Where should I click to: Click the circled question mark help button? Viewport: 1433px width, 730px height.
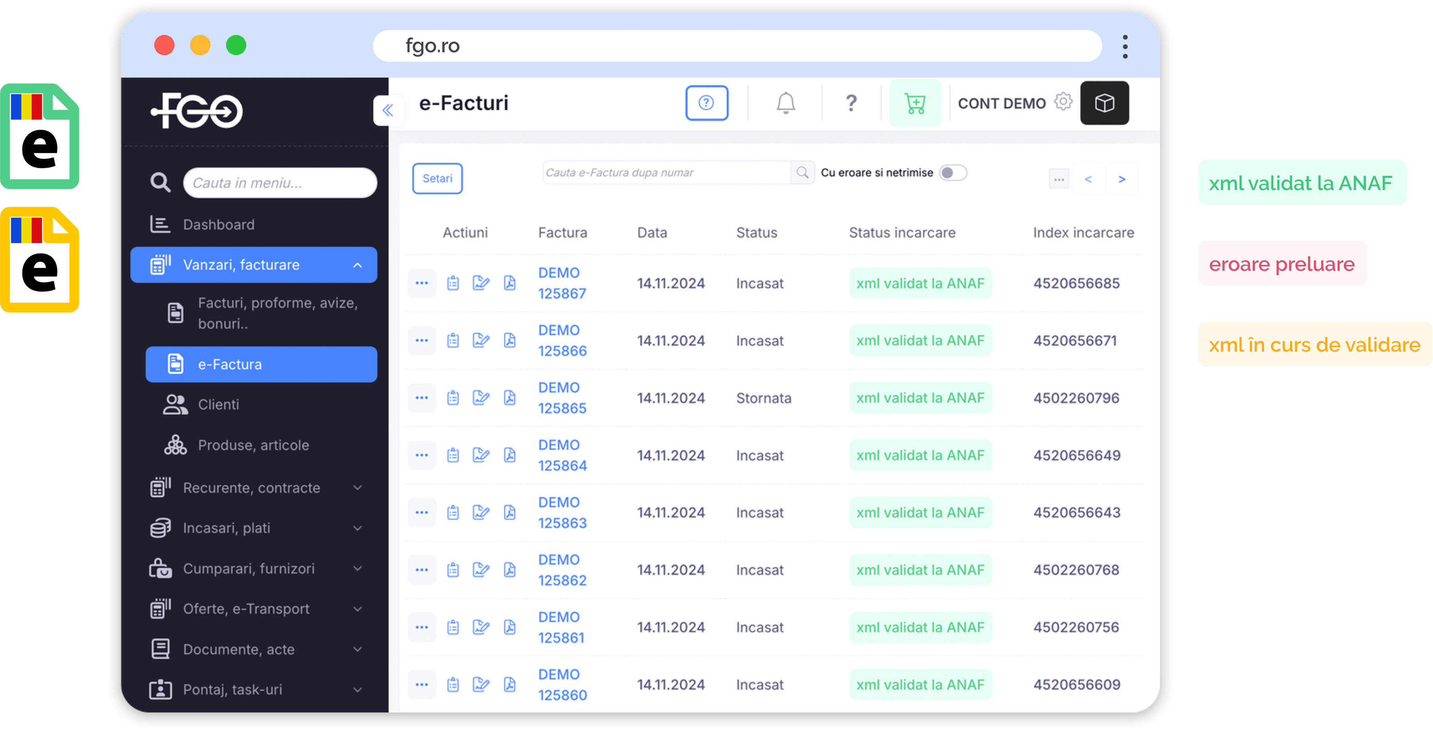[x=706, y=103]
